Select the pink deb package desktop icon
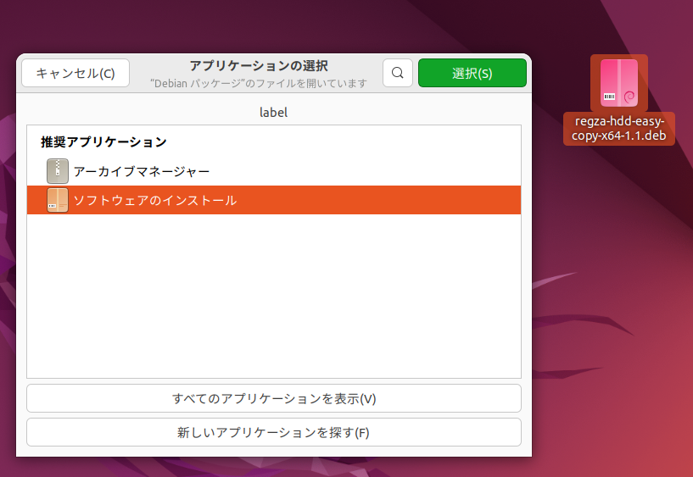The image size is (693, 477). click(619, 83)
